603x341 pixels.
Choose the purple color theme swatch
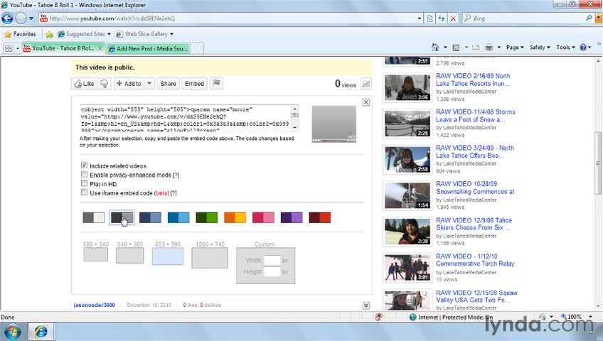tap(292, 217)
